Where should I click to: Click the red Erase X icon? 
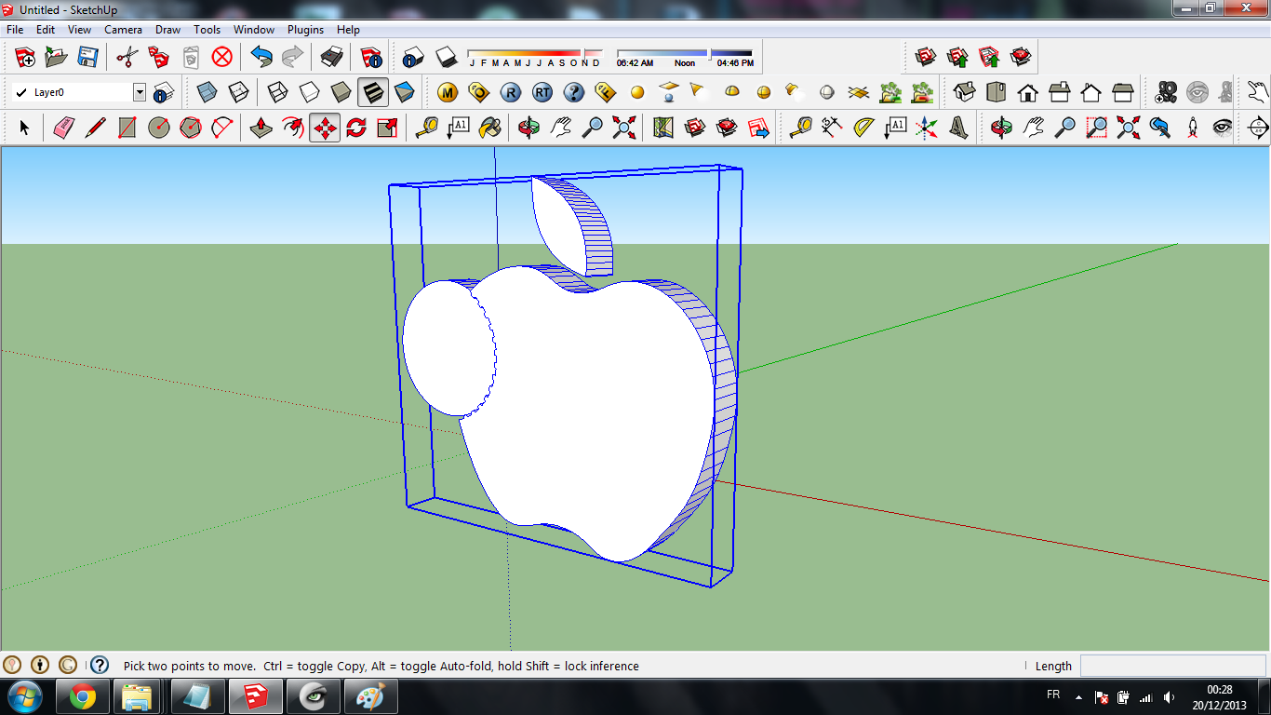221,57
